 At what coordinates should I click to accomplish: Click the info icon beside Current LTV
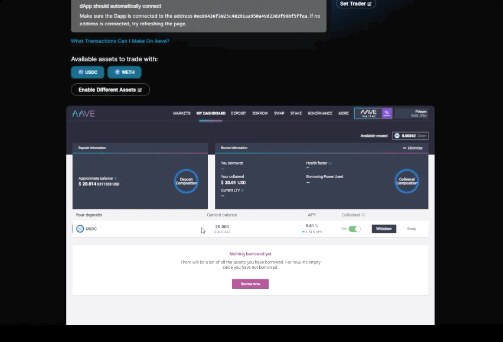point(242,190)
